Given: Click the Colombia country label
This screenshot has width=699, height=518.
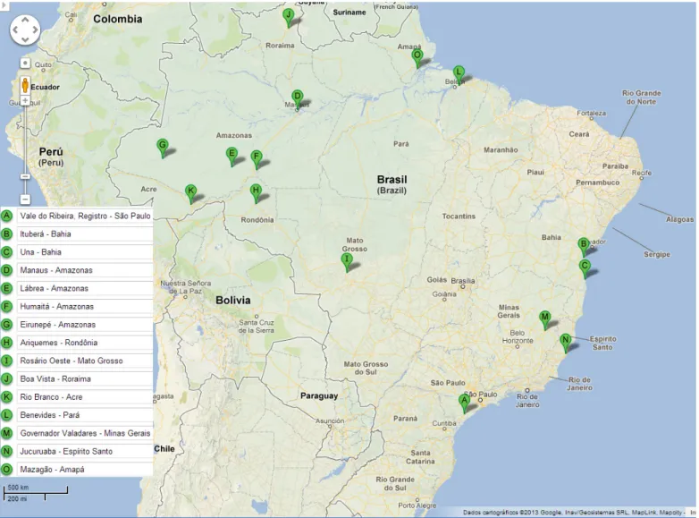Looking at the screenshot, I should pyautogui.click(x=118, y=19).
